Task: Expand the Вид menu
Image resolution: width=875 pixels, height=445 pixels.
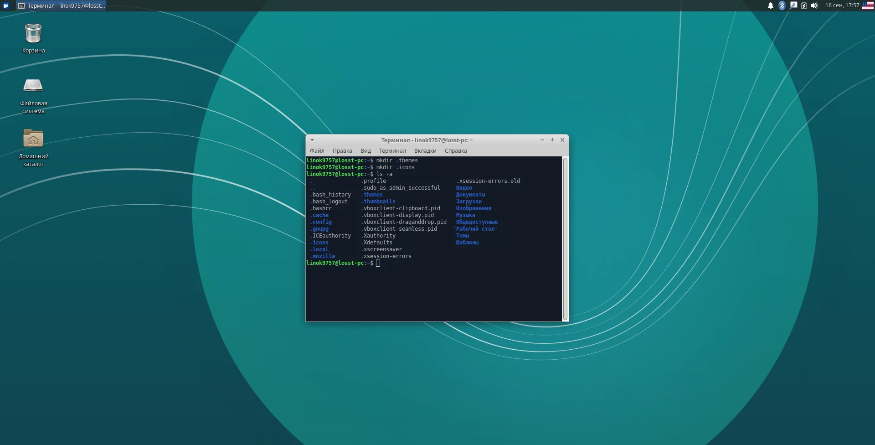Action: coord(365,151)
